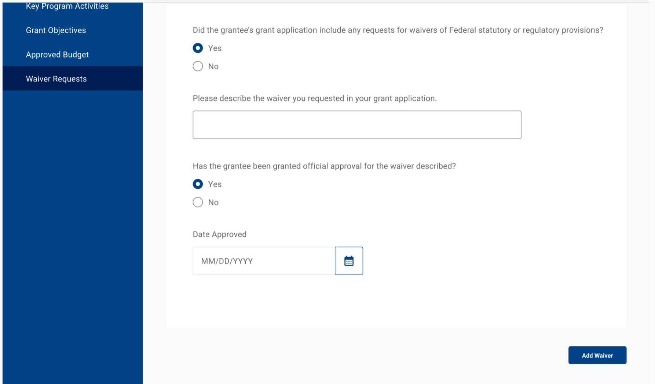Screen dimensions: 655x384
Task: Click the Add Waiver button
Action: (x=597, y=355)
